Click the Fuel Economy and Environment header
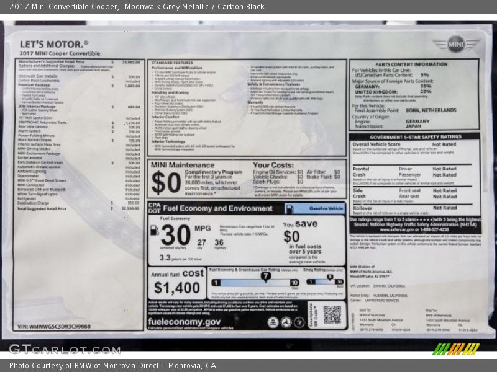This screenshot has width=497, height=372. click(x=217, y=208)
